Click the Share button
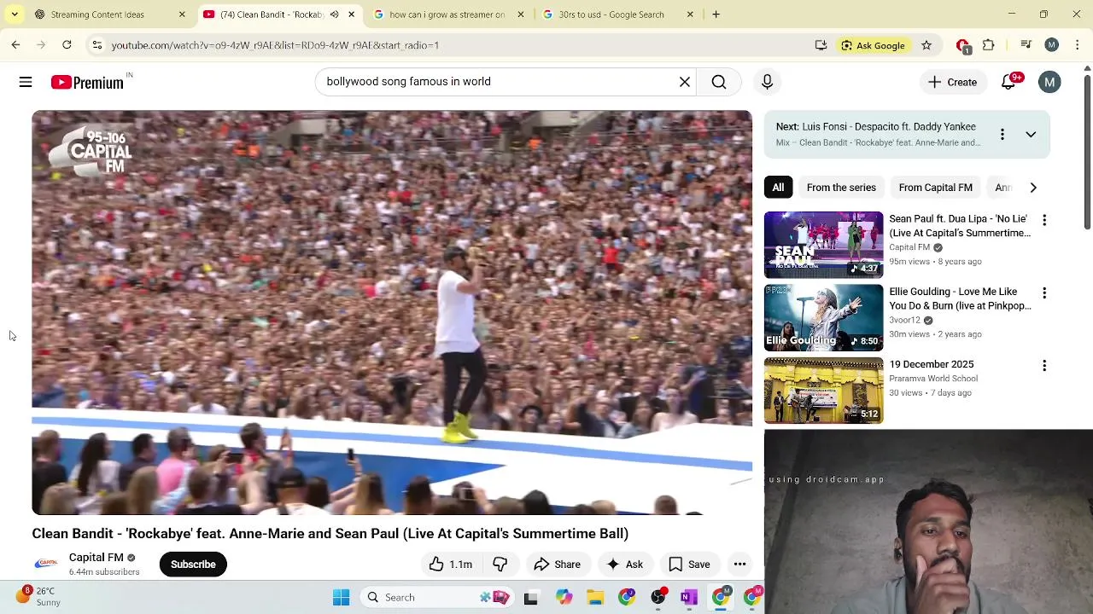Image resolution: width=1093 pixels, height=614 pixels. click(557, 564)
